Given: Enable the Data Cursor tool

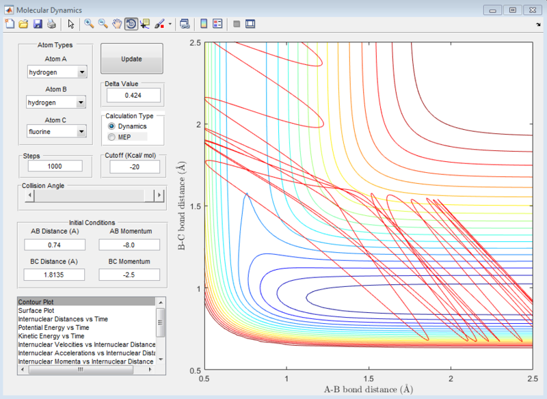Looking at the screenshot, I should [x=145, y=24].
